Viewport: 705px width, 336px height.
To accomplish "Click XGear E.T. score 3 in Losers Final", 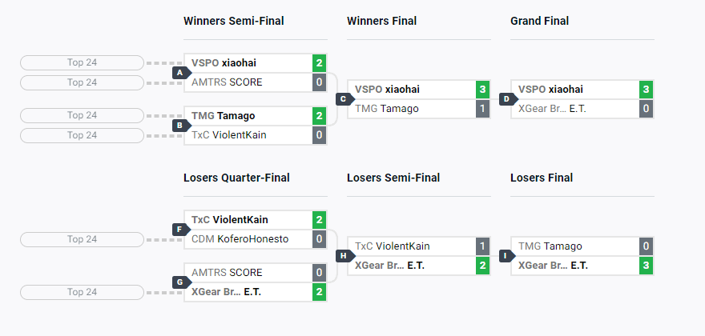I will pos(646,266).
